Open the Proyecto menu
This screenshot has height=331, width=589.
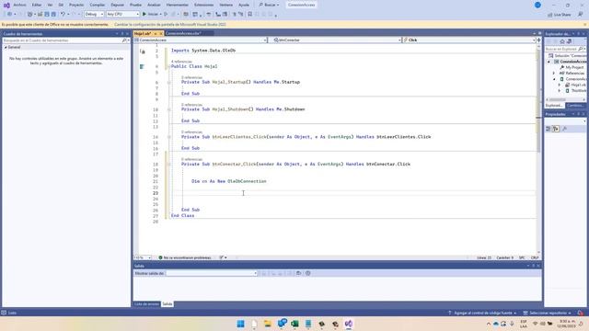(76, 5)
